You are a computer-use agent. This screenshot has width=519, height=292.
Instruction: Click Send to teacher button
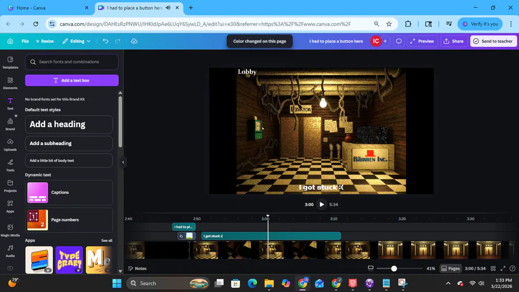[493, 41]
